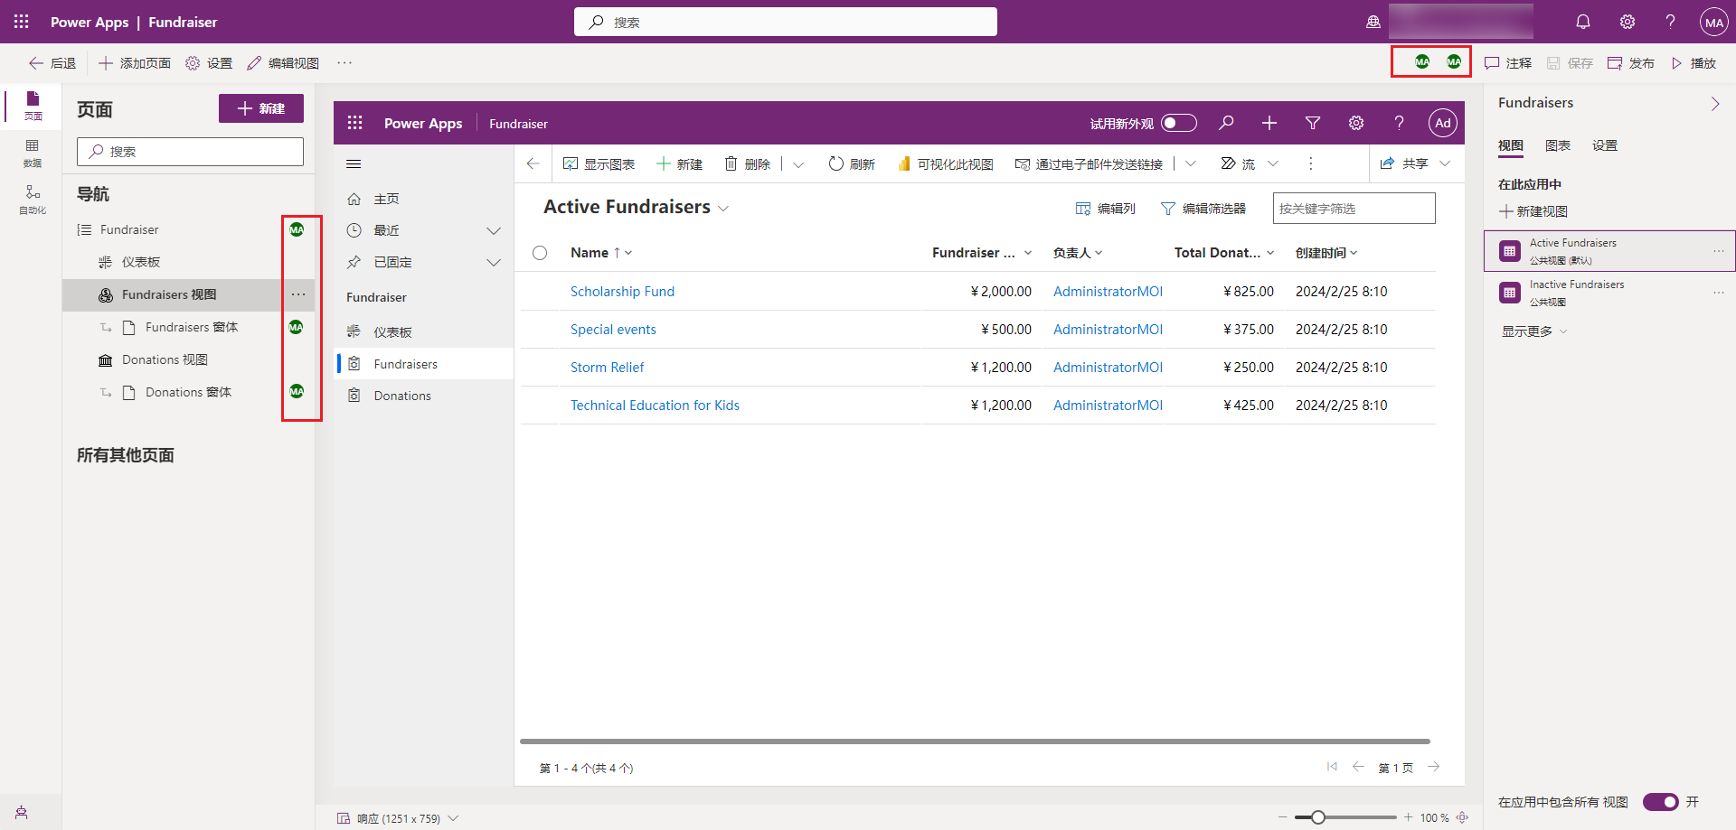This screenshot has height=830, width=1736.
Task: Expand the 最近 recent chevron
Action: pyautogui.click(x=494, y=230)
